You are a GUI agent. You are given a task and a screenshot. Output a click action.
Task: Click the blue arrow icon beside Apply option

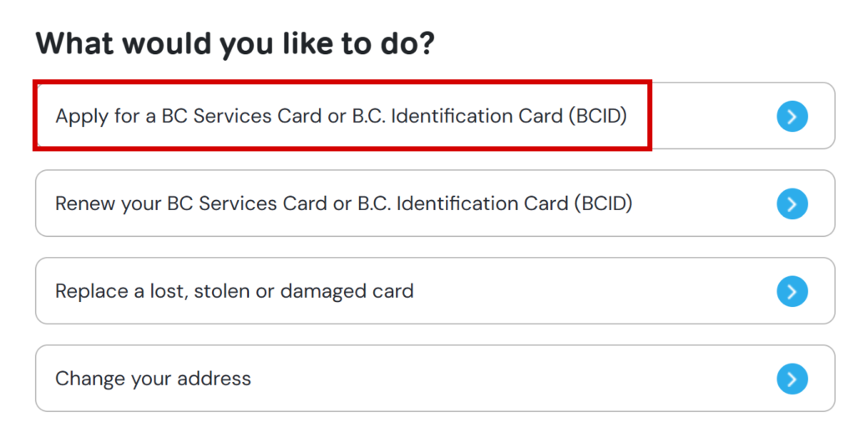[792, 116]
